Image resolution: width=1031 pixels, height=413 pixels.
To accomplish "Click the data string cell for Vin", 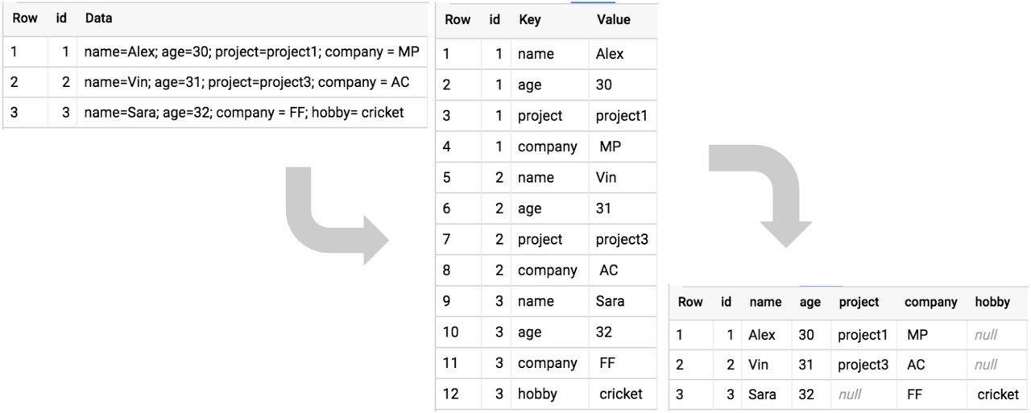I will [x=252, y=82].
